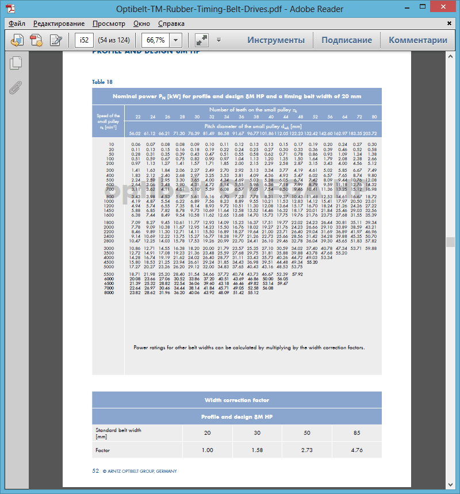Toggle the read mode arrows icon
This screenshot has height=494, width=460.
click(x=201, y=40)
